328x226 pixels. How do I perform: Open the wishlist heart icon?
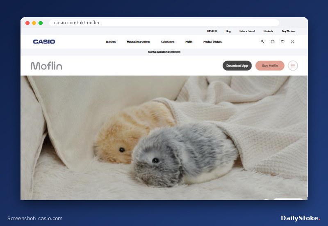click(x=282, y=42)
